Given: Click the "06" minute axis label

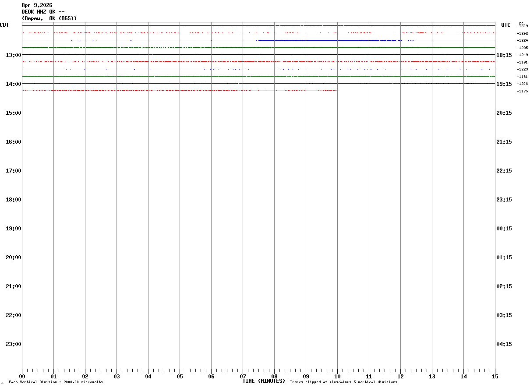Looking at the screenshot, I should [211, 376].
